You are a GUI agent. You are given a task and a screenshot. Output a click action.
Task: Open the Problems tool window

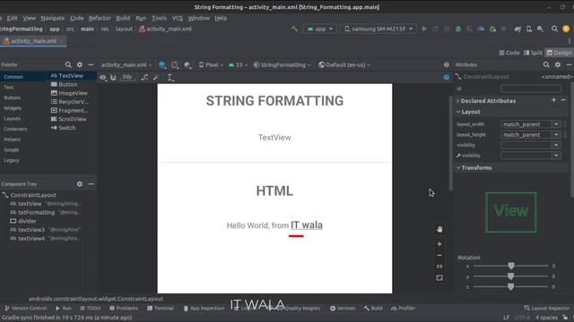(x=124, y=308)
